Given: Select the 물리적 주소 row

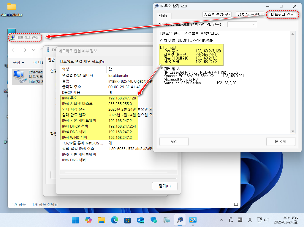Looking at the screenshot, I should 107,87.
